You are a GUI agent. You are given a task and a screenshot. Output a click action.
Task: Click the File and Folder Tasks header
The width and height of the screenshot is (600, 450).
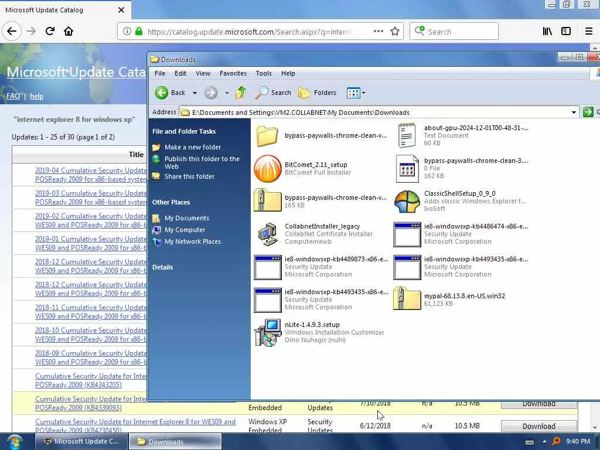coord(184,131)
